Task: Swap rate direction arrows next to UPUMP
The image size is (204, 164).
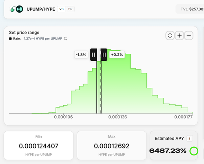Action: point(65,39)
